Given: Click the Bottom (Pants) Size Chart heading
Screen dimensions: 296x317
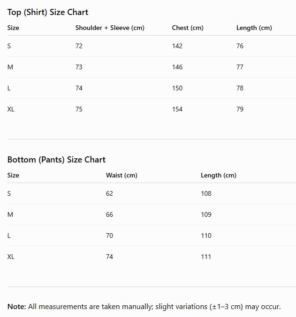Looking at the screenshot, I should (56, 160).
